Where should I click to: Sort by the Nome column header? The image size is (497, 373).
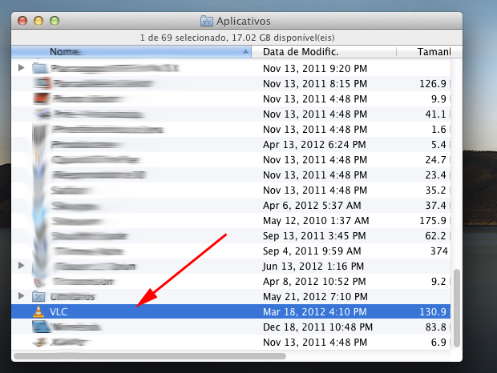(x=131, y=51)
